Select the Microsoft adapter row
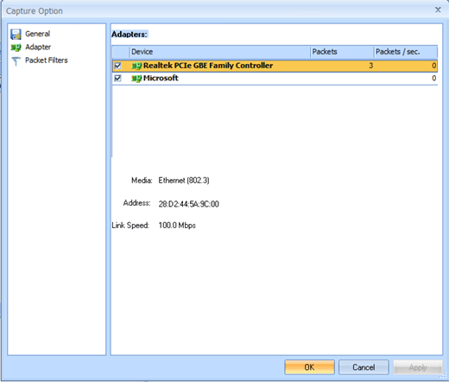This screenshot has height=382, width=449. coord(275,78)
